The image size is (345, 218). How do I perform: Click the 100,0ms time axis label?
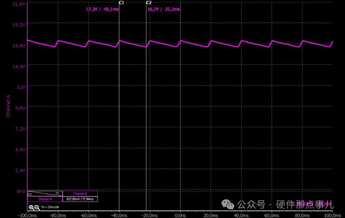click(332, 214)
